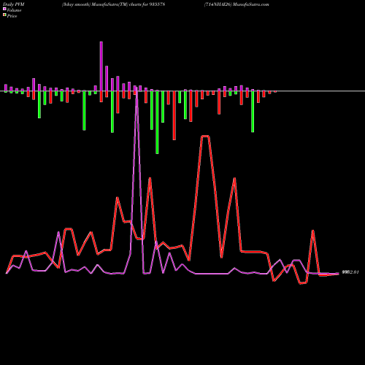Click the green-red Price legend swatch
The image size is (365, 365).
[4, 15]
